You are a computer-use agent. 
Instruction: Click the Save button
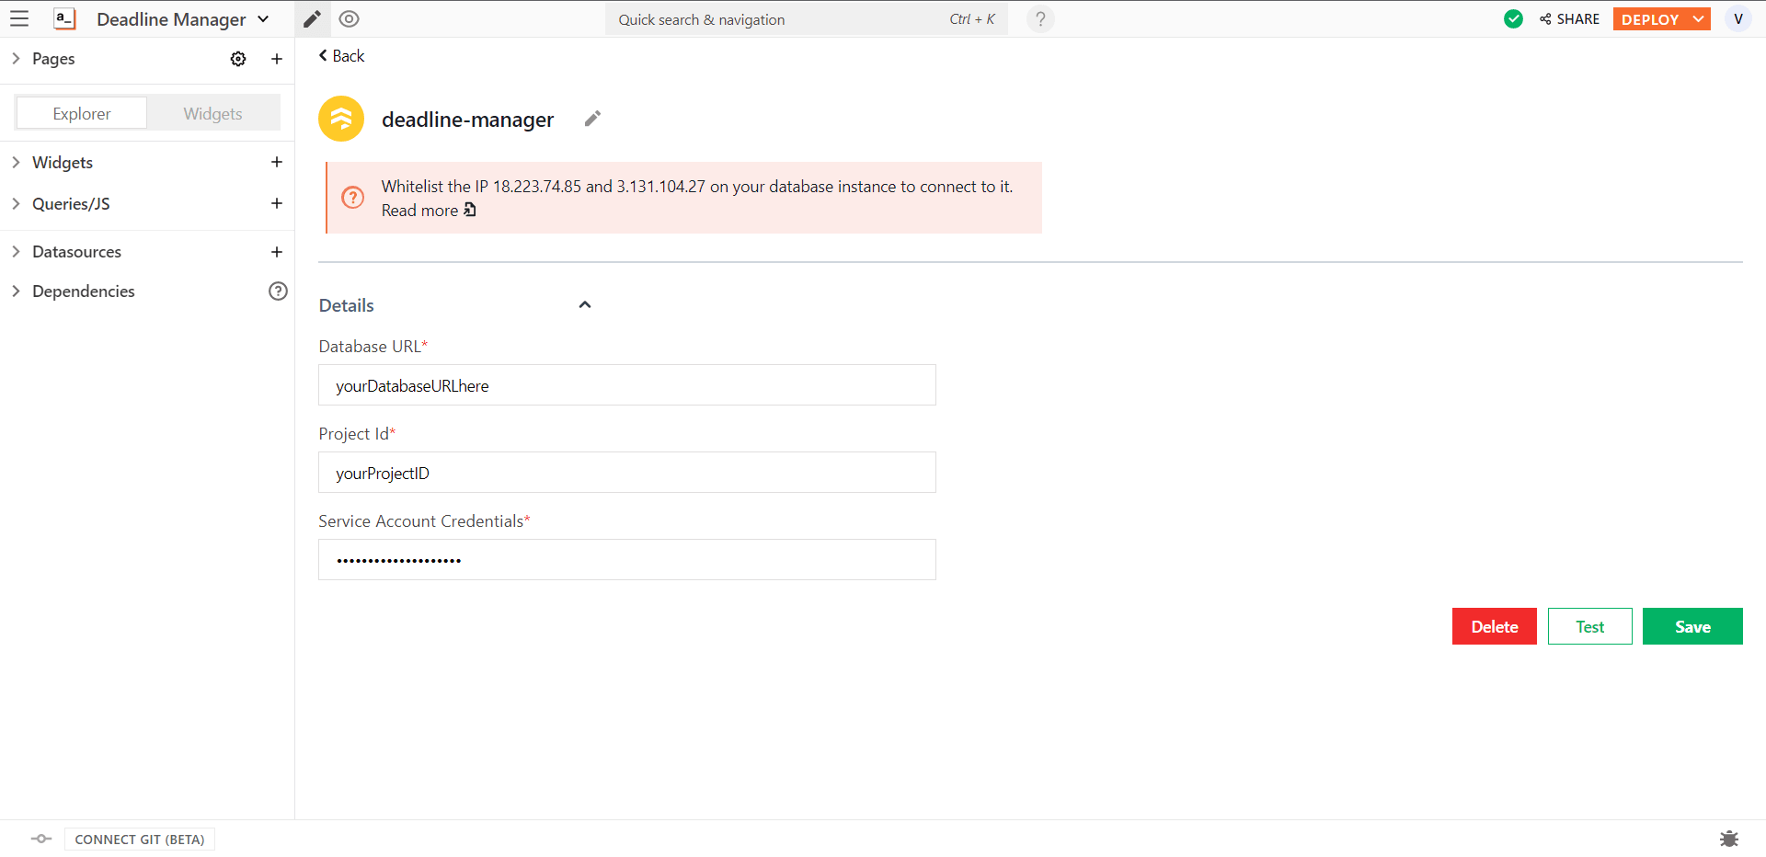click(x=1691, y=626)
